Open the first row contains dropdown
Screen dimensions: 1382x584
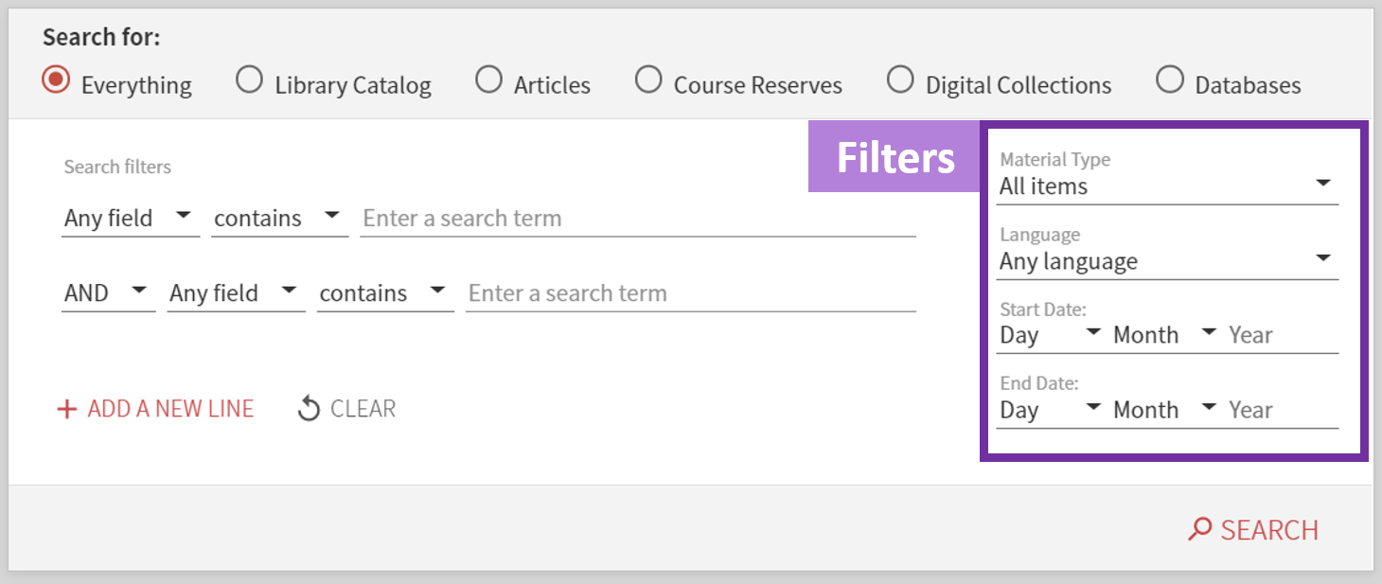tap(279, 219)
